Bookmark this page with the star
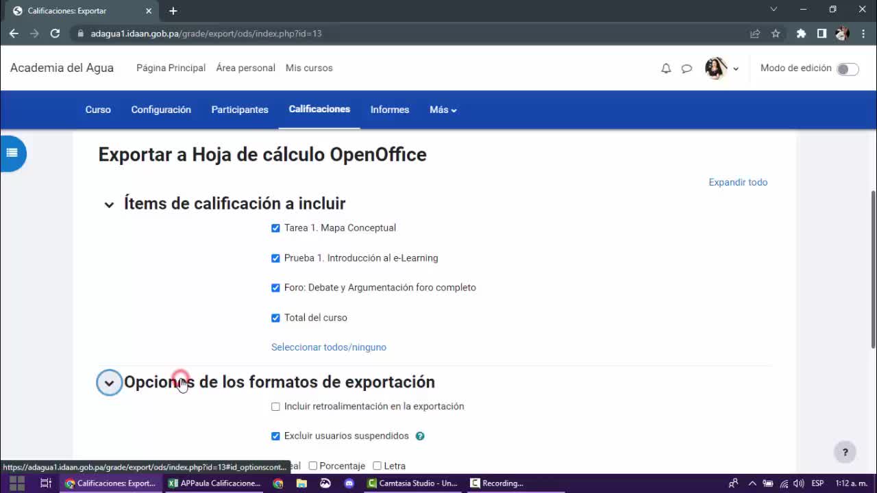The height and width of the screenshot is (493, 877). pyautogui.click(x=776, y=34)
